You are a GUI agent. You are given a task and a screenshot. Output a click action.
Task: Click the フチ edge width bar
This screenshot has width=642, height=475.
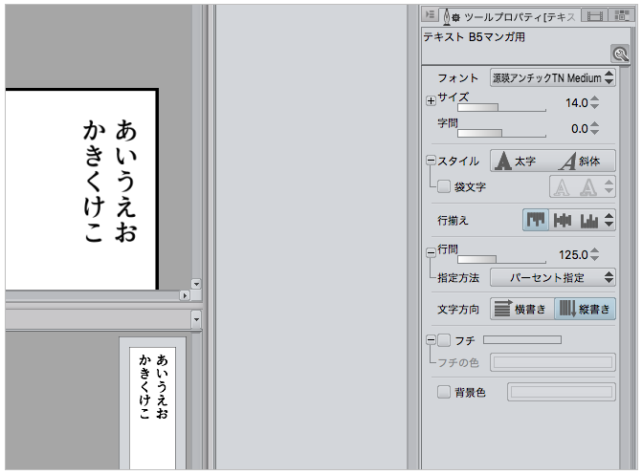click(522, 339)
